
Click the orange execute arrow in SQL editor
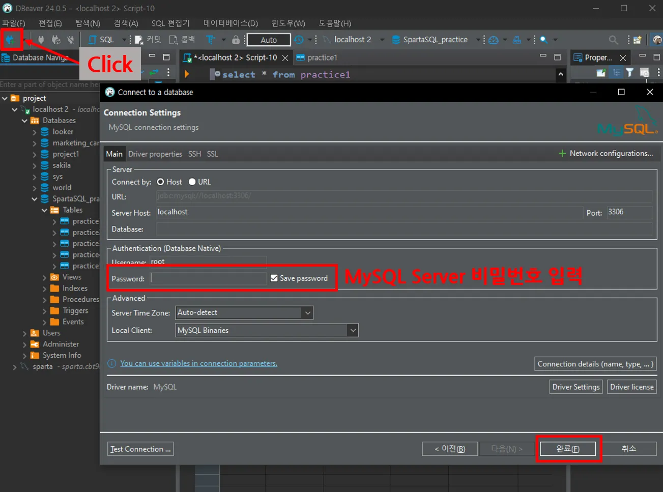click(187, 74)
